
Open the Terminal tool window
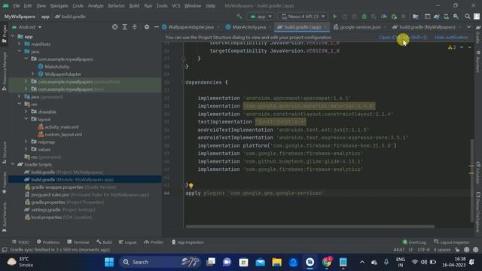(x=78, y=242)
